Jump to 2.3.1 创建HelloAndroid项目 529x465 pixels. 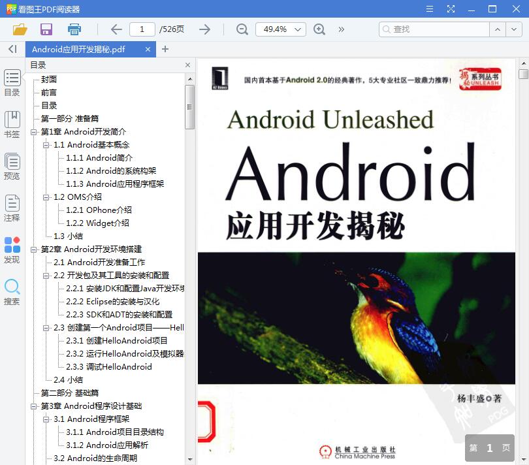[x=117, y=340]
